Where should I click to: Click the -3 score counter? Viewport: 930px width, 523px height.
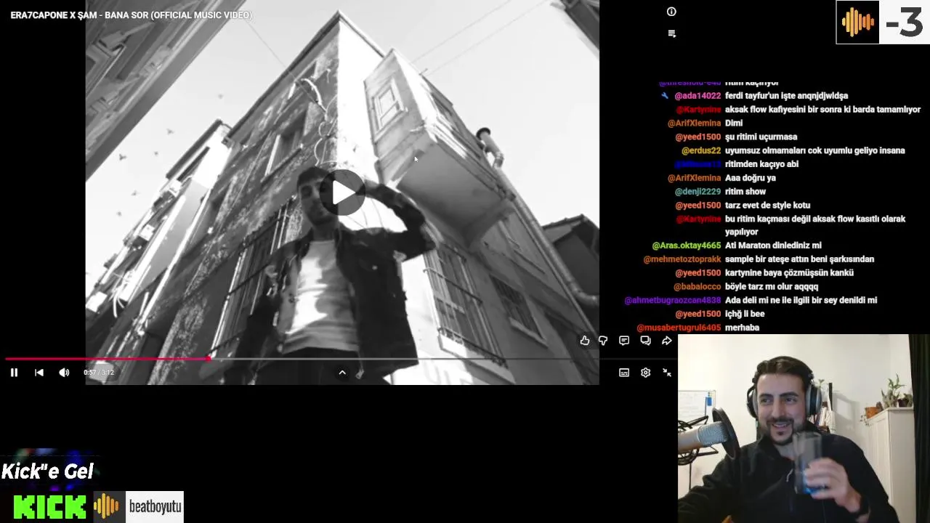click(x=904, y=23)
